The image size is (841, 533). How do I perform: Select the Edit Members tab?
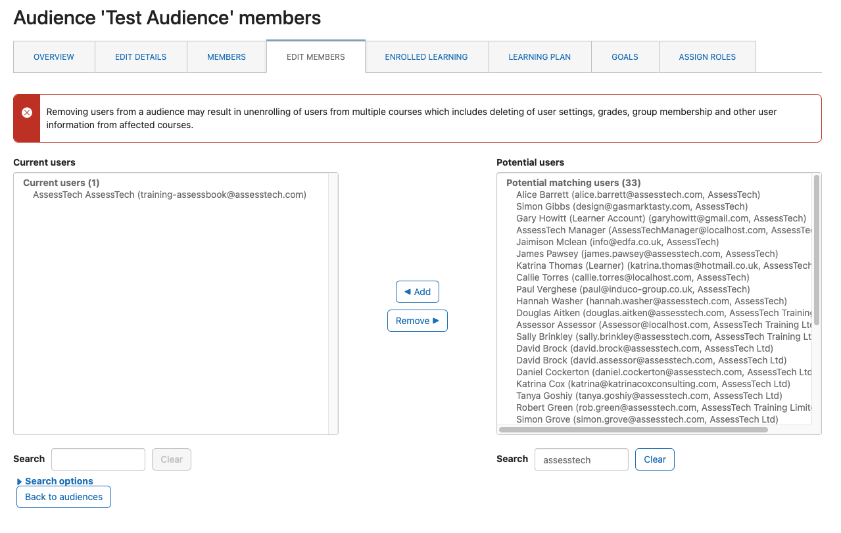pyautogui.click(x=316, y=57)
